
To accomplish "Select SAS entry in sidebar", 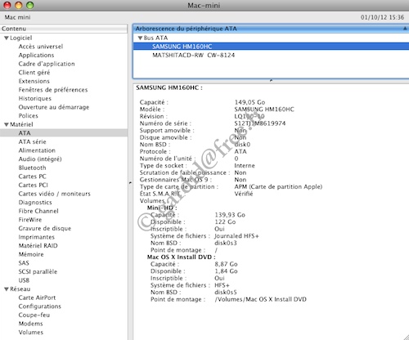I will (24, 263).
